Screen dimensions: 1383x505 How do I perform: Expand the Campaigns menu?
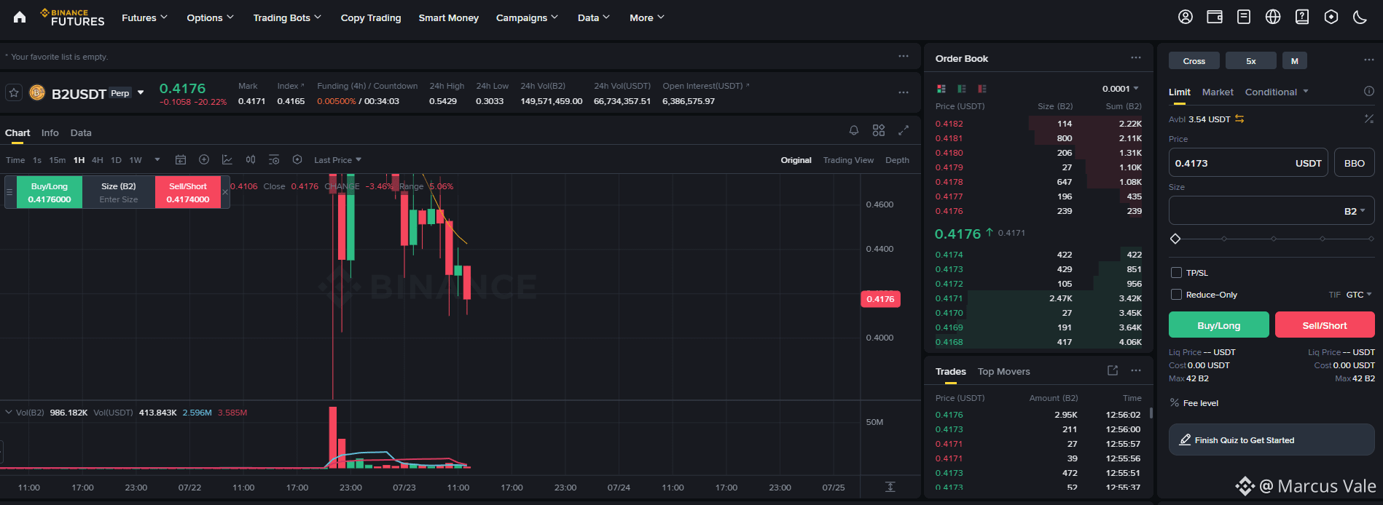(x=527, y=17)
